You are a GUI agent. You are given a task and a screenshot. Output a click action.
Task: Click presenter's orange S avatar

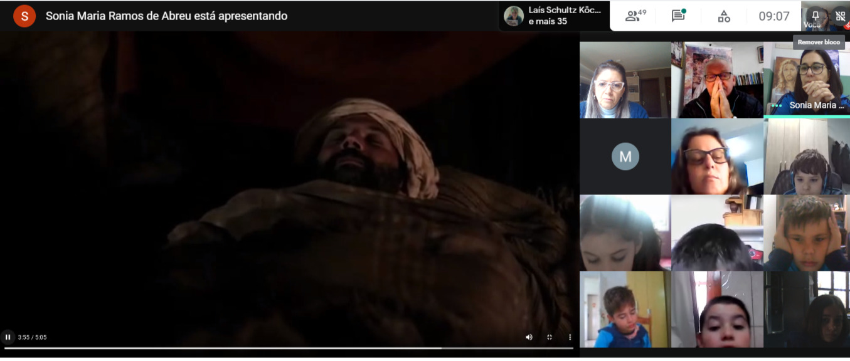click(24, 16)
